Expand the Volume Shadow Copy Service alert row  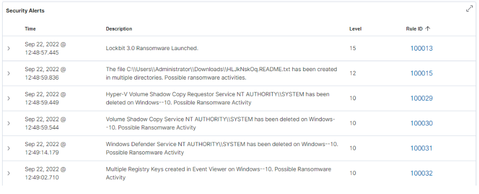click(x=8, y=123)
